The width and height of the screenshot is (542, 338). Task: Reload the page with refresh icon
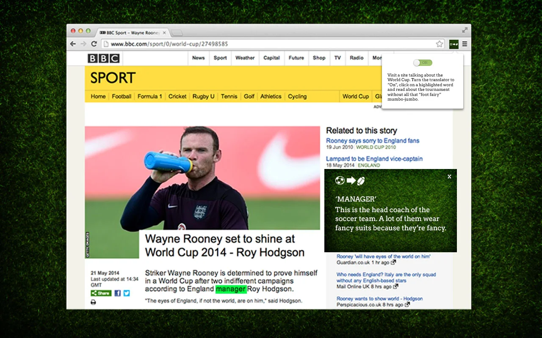click(94, 44)
